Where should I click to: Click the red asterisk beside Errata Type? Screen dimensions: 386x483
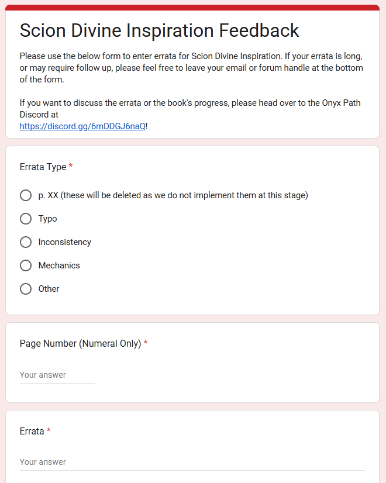coord(71,167)
